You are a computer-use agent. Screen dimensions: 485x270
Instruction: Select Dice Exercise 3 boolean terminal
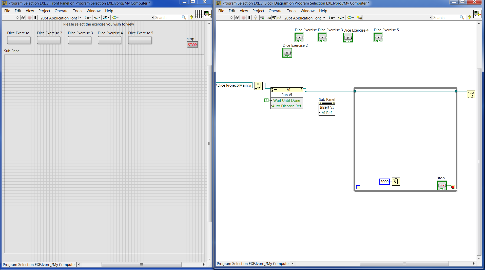(x=322, y=38)
